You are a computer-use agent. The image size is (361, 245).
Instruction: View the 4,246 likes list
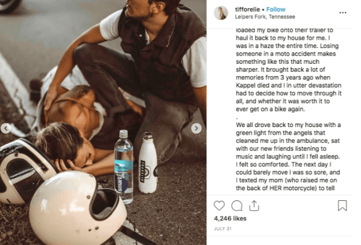[x=230, y=218]
